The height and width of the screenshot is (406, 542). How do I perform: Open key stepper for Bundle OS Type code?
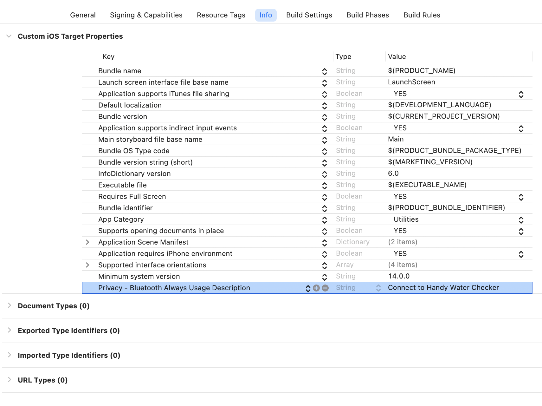pyautogui.click(x=324, y=151)
